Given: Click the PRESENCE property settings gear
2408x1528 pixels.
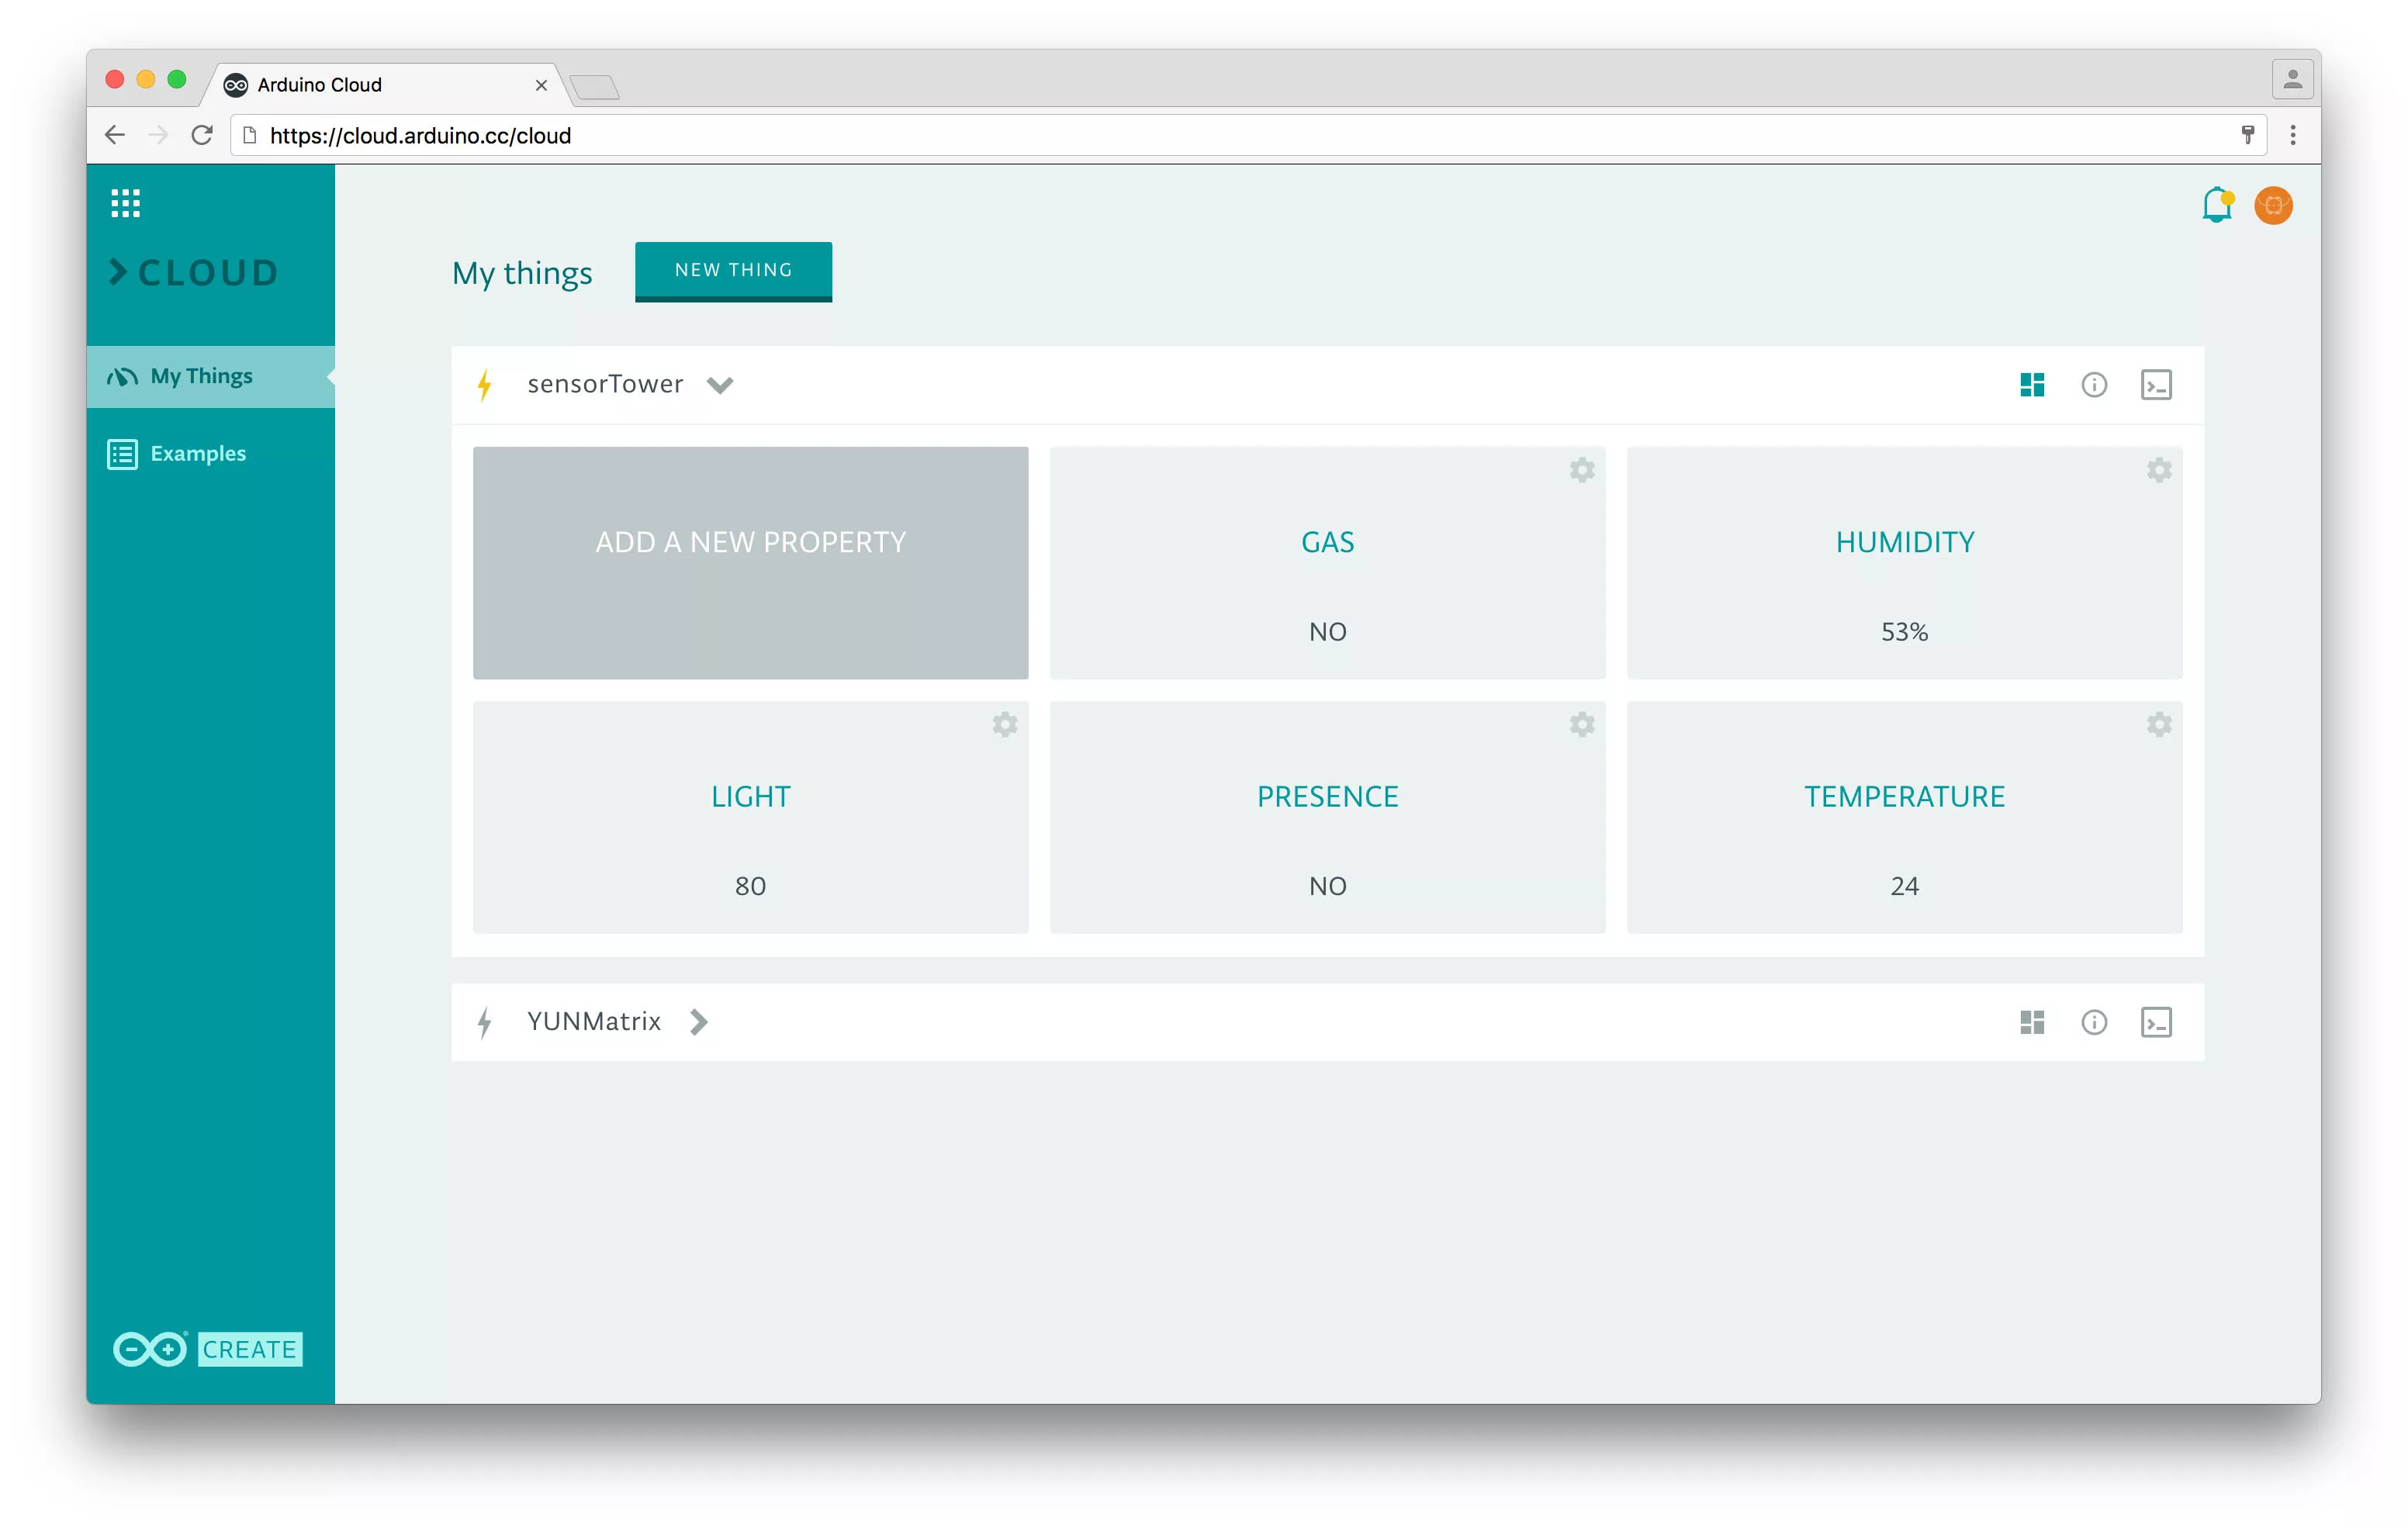Looking at the screenshot, I should pos(1581,723).
